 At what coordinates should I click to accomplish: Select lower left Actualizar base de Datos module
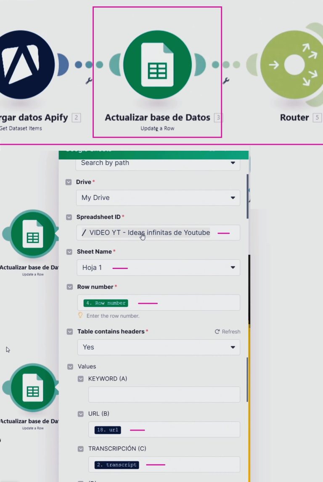[x=33, y=390]
